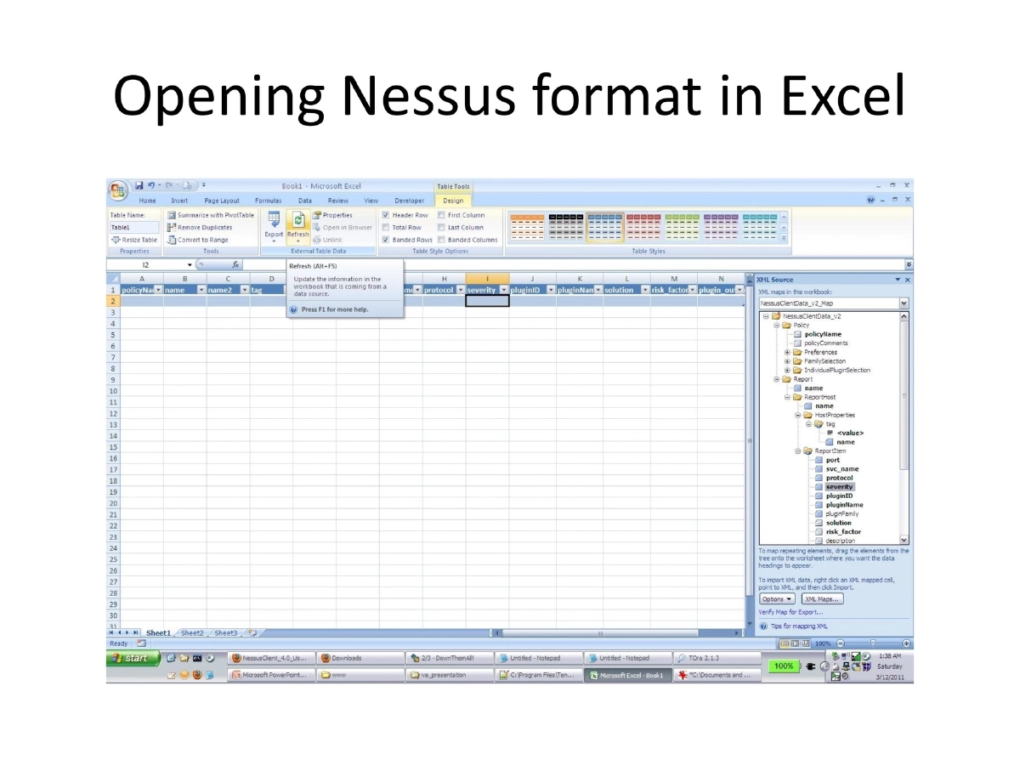Open the XML maps workbook dropdown

[x=904, y=303]
